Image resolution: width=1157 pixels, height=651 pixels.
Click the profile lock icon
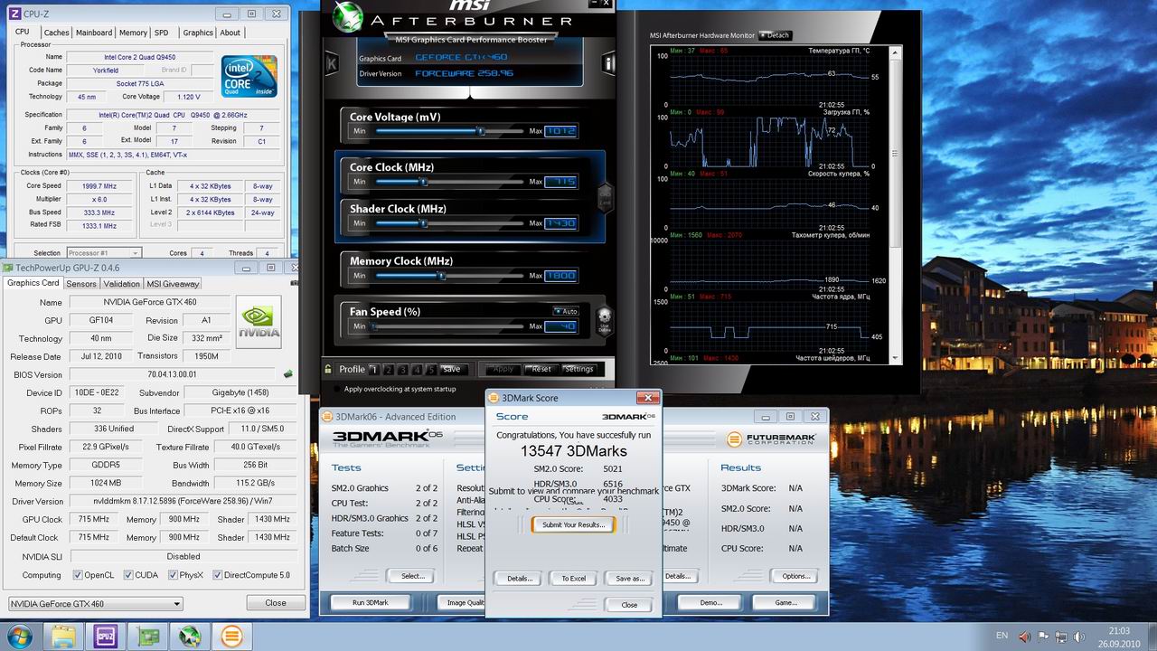(x=329, y=369)
